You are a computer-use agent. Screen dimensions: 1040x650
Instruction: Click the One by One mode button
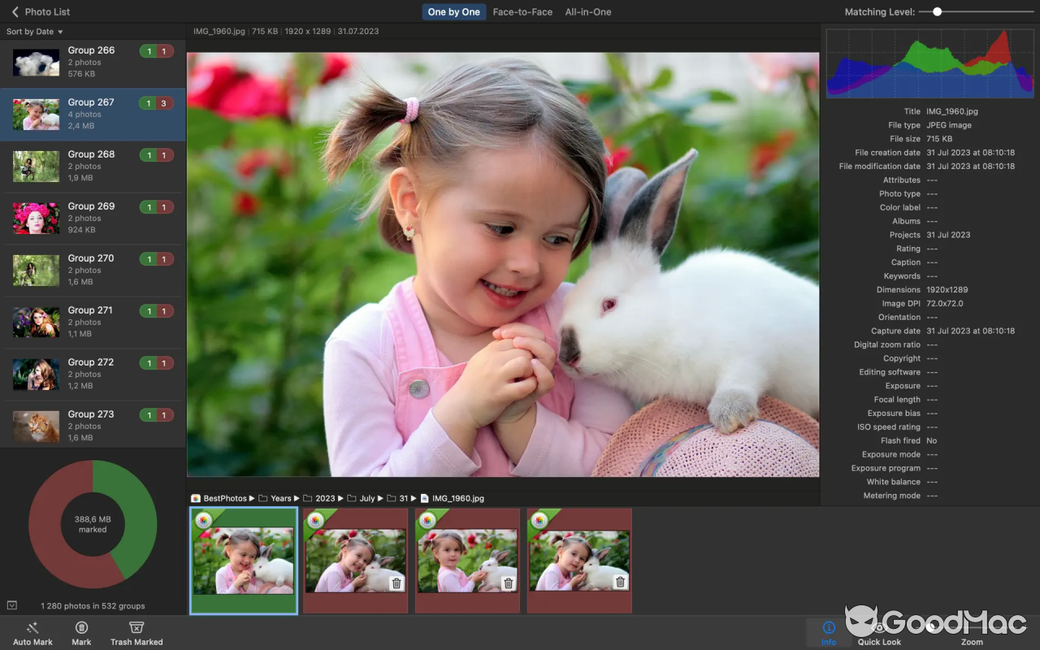(453, 11)
